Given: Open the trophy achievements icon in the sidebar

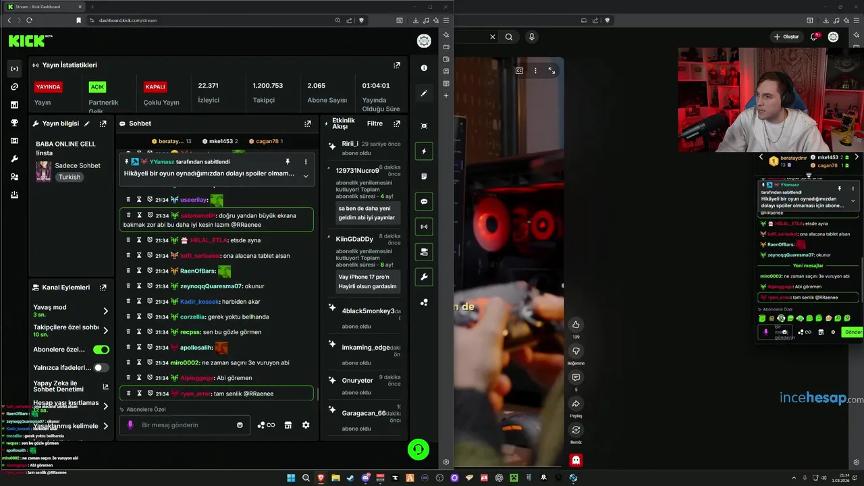Looking at the screenshot, I should click(14, 123).
